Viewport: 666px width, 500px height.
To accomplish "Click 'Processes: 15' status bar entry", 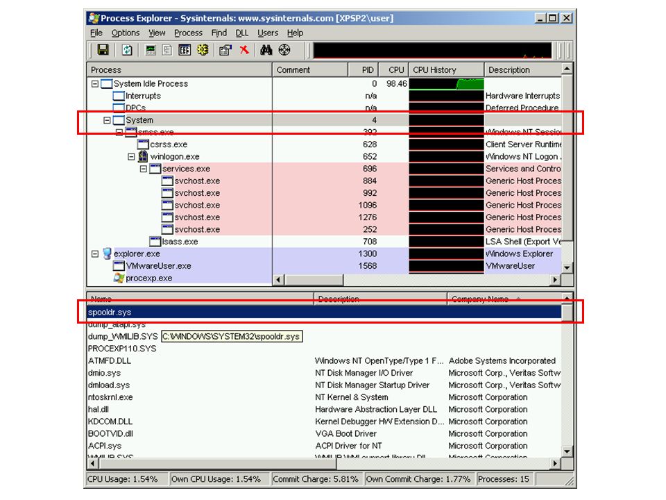I will 504,479.
